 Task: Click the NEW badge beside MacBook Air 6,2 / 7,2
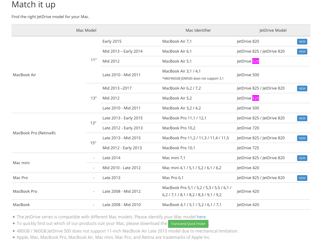pos(302,88)
